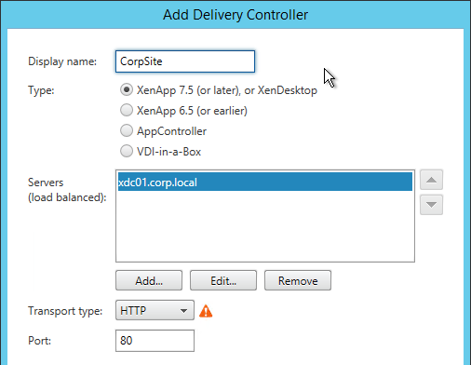Remove the selected server
This screenshot has height=365, width=471.
pyautogui.click(x=298, y=280)
